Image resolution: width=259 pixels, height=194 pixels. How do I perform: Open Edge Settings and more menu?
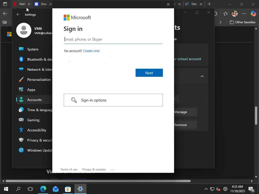click(x=244, y=14)
